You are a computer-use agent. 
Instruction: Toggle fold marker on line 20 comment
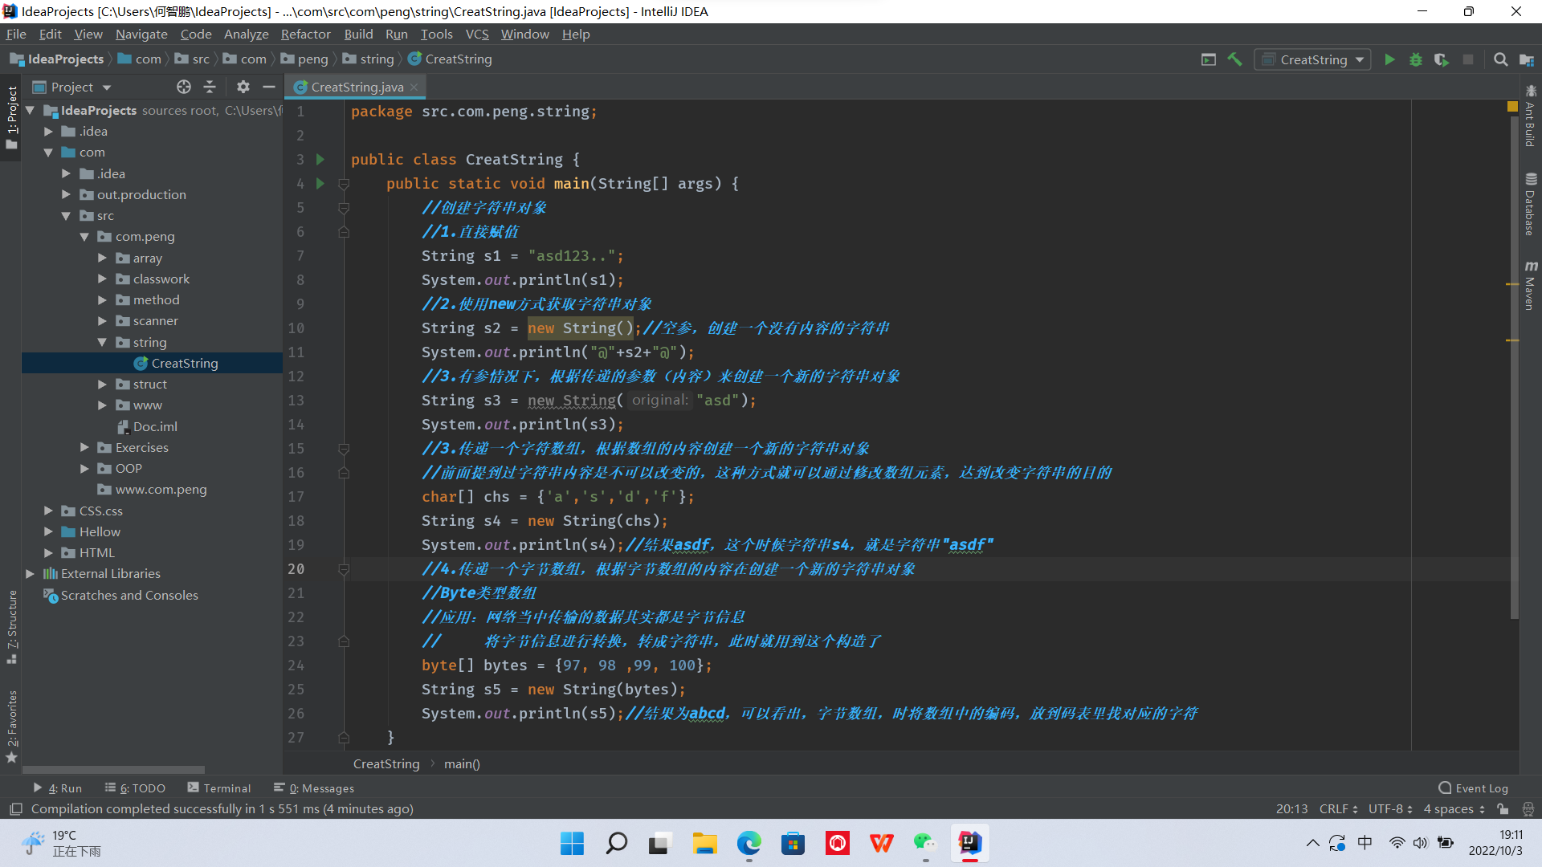click(x=344, y=569)
